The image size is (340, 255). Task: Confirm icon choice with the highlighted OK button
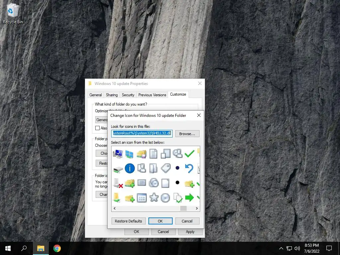160,221
